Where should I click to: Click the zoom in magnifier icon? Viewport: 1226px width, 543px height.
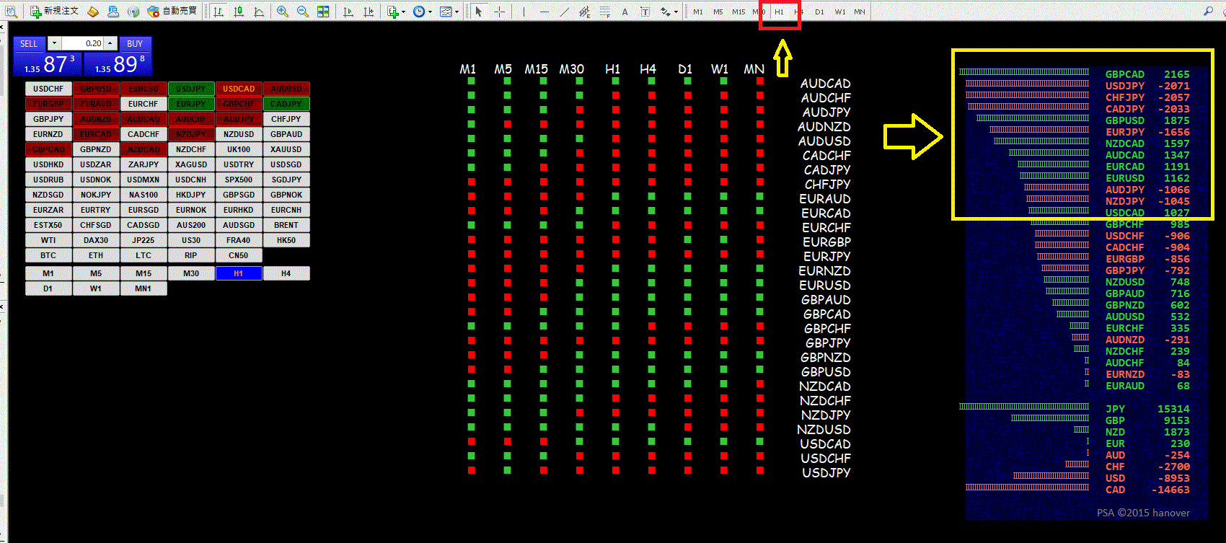point(283,12)
